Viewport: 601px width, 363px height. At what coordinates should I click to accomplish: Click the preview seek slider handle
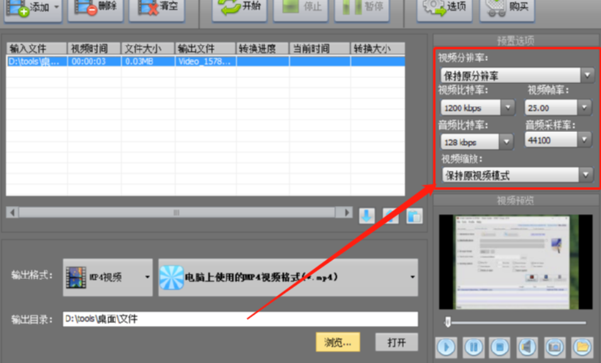448,322
